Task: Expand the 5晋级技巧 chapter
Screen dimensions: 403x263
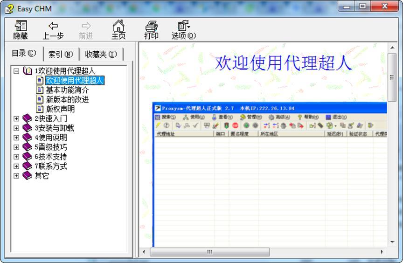Action: click(16, 147)
